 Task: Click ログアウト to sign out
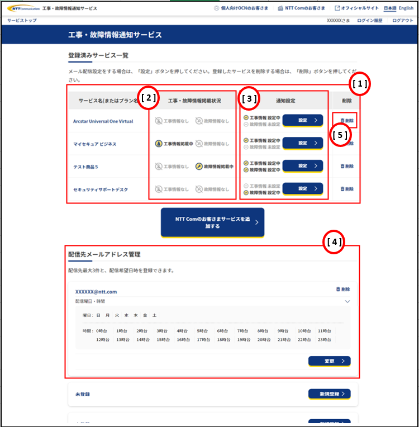point(403,21)
